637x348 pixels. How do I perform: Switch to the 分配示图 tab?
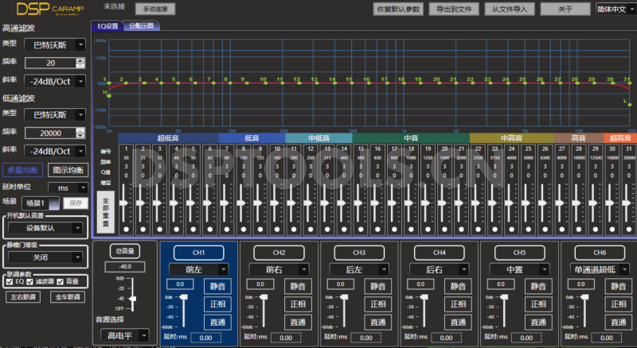click(143, 25)
